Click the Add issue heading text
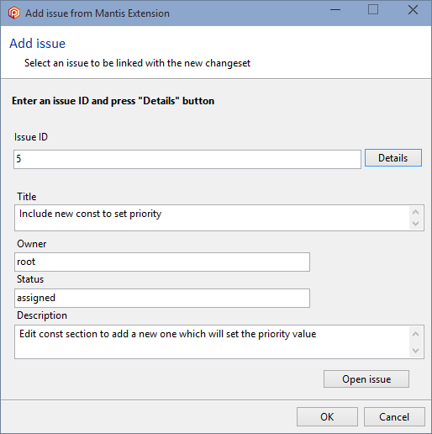Screen dimensions: 432x434 38,44
